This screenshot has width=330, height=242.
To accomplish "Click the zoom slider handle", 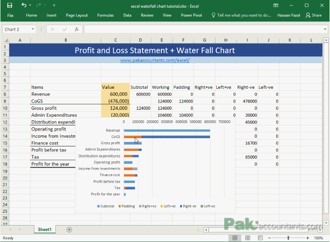I will 288,238.
